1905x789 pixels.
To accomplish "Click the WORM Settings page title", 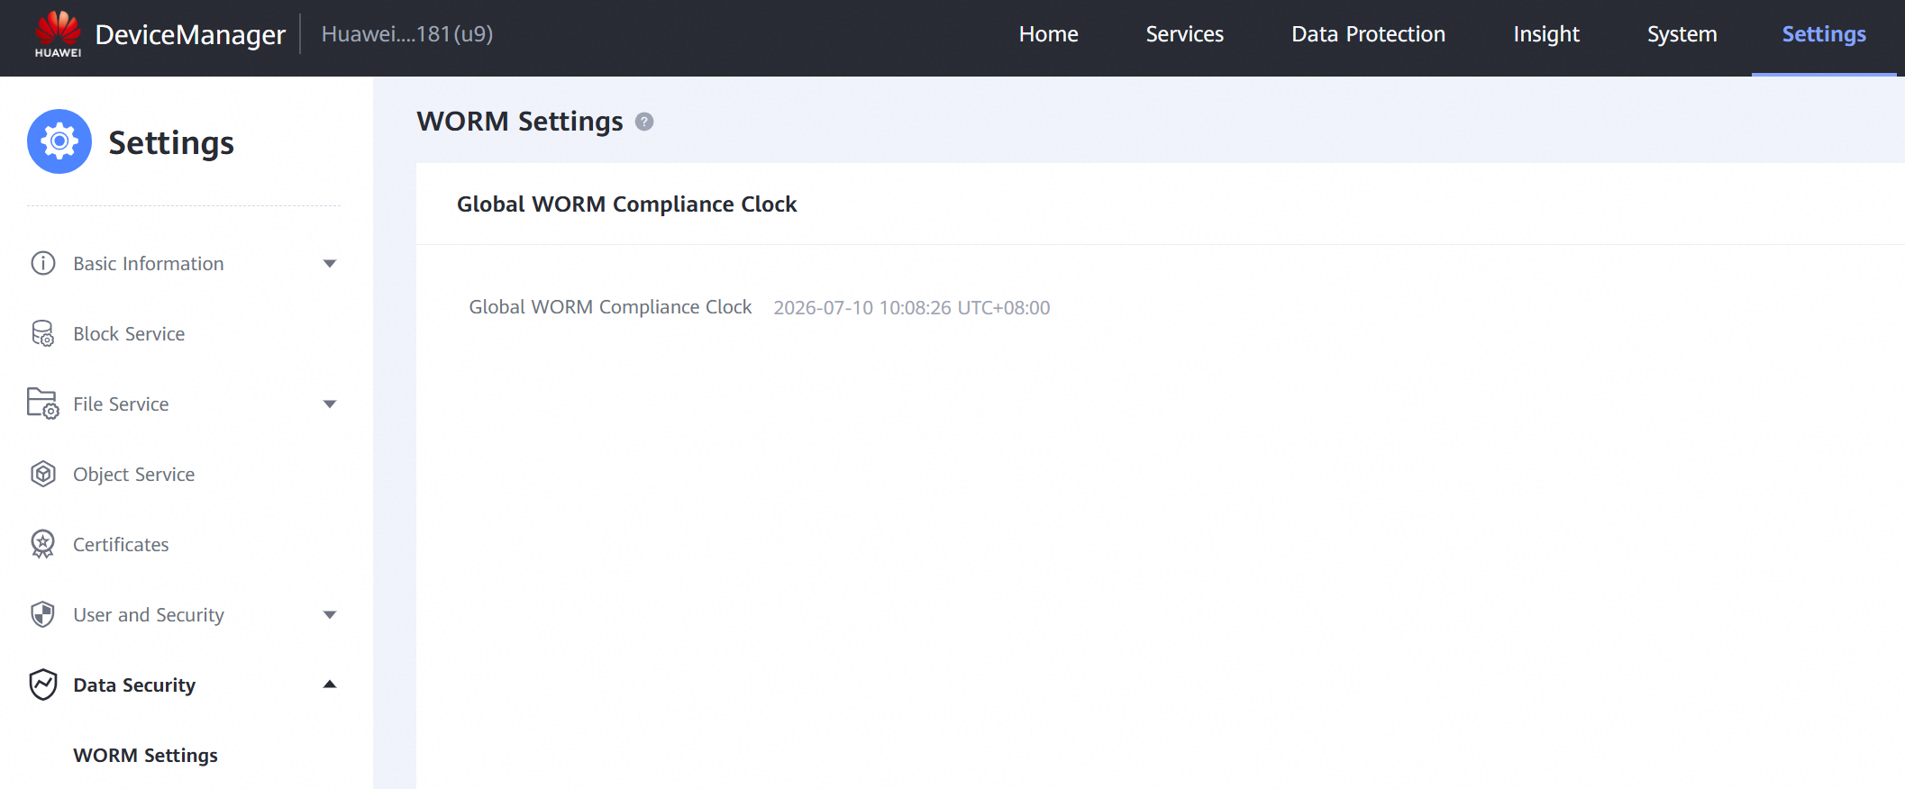I will pyautogui.click(x=520, y=122).
